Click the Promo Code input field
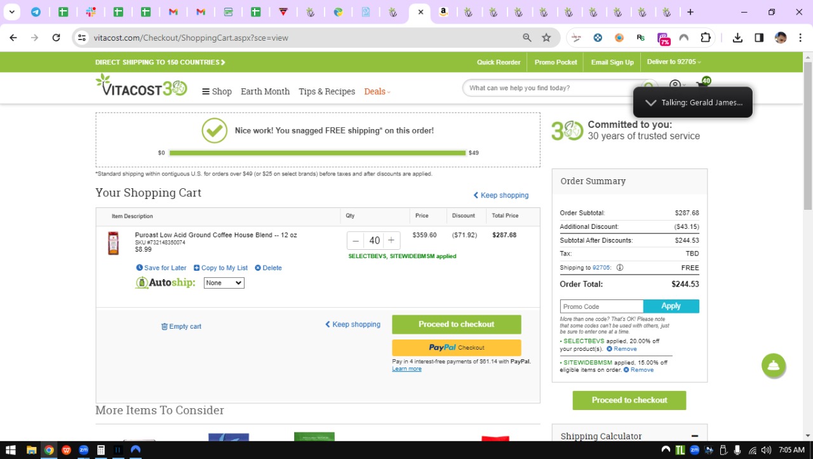 (x=601, y=306)
